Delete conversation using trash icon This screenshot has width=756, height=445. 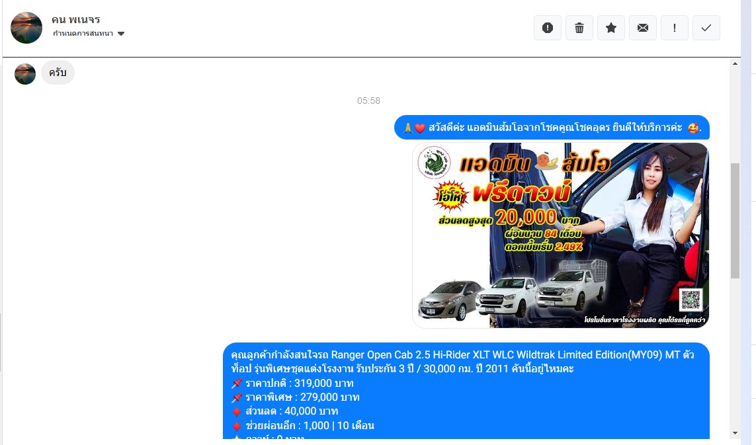tap(579, 28)
